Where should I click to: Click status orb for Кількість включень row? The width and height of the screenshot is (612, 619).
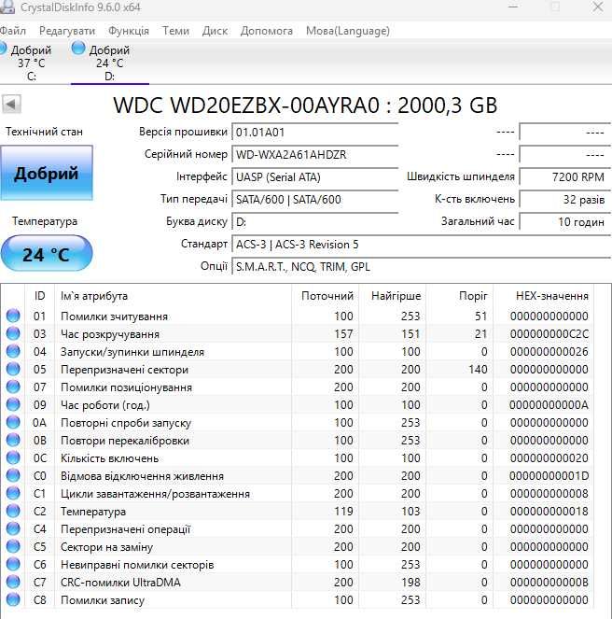point(13,457)
